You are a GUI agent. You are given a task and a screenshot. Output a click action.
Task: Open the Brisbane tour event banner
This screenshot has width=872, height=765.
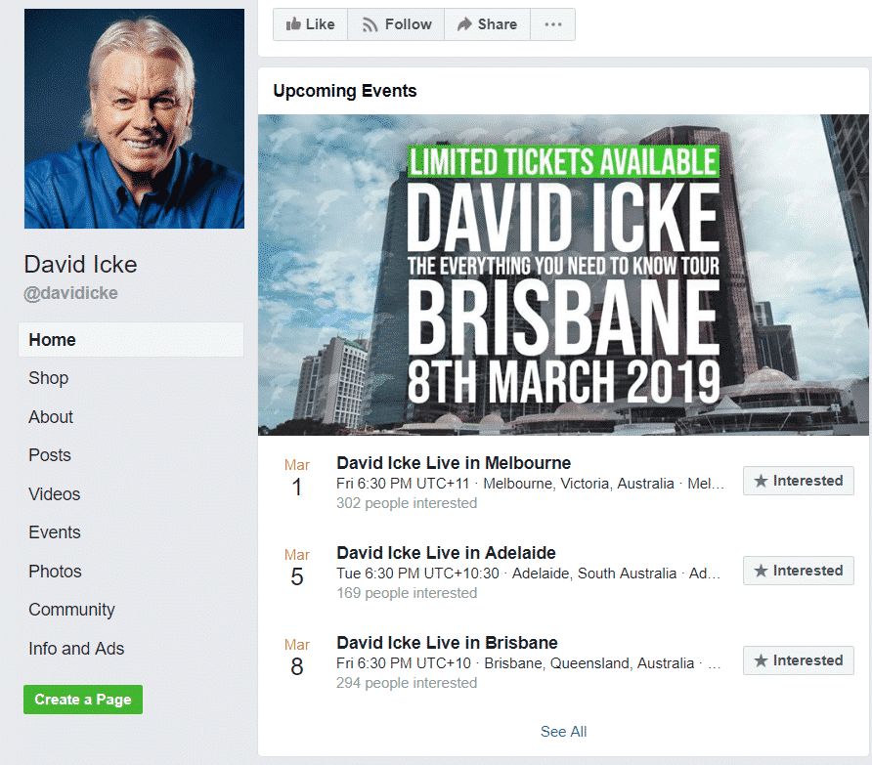pyautogui.click(x=563, y=275)
